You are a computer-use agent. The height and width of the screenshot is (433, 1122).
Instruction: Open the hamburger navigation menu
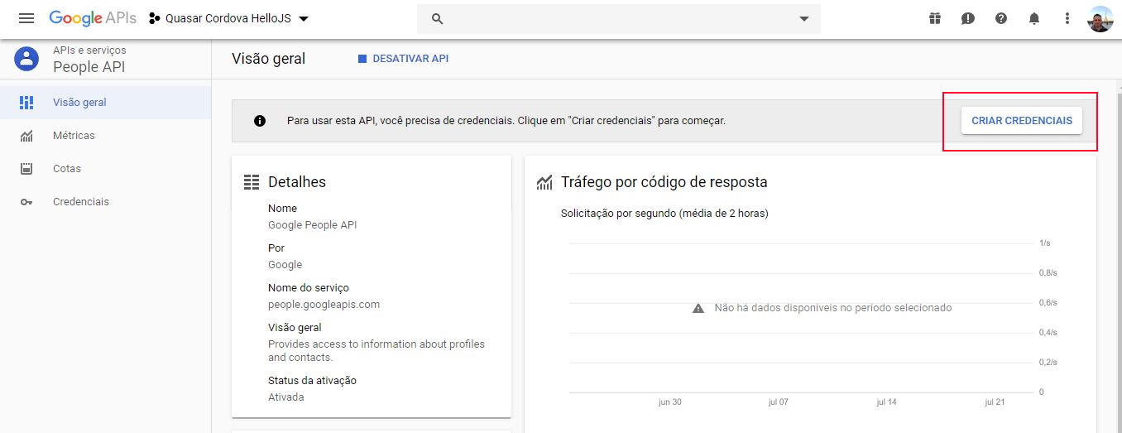point(26,18)
